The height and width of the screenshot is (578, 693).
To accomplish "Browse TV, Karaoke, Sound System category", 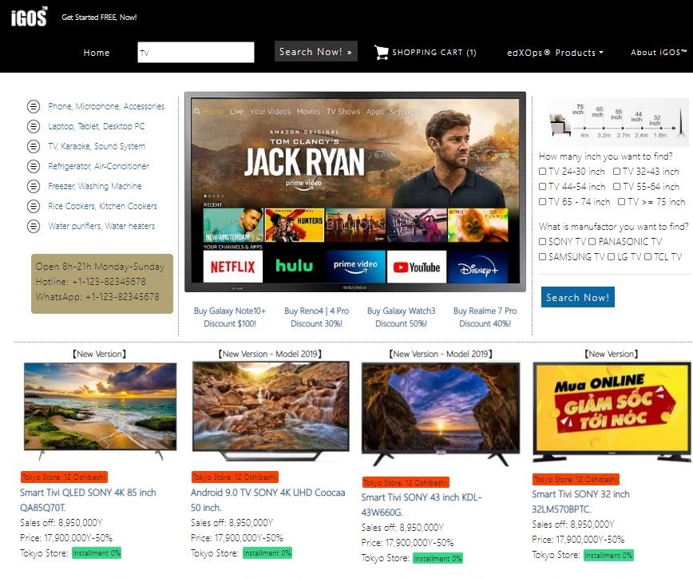I will [x=97, y=146].
